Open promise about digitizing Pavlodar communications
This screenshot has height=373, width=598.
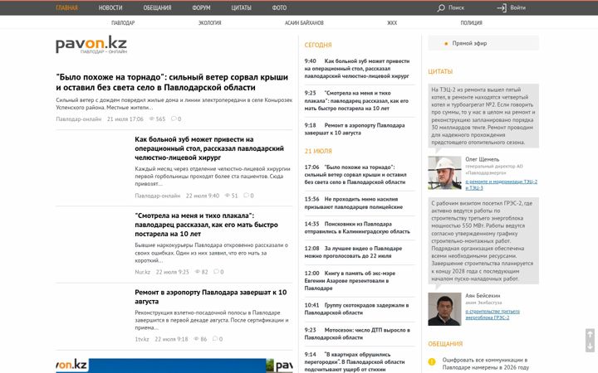click(486, 364)
